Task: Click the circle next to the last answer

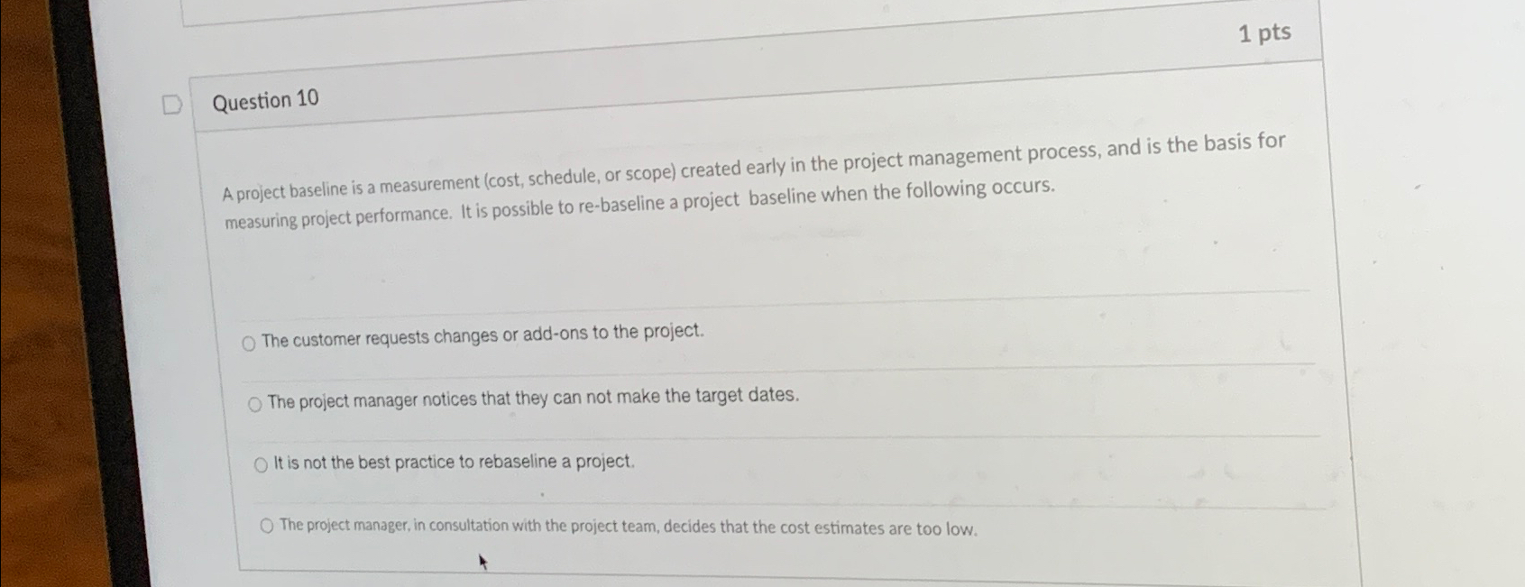Action: 268,526
